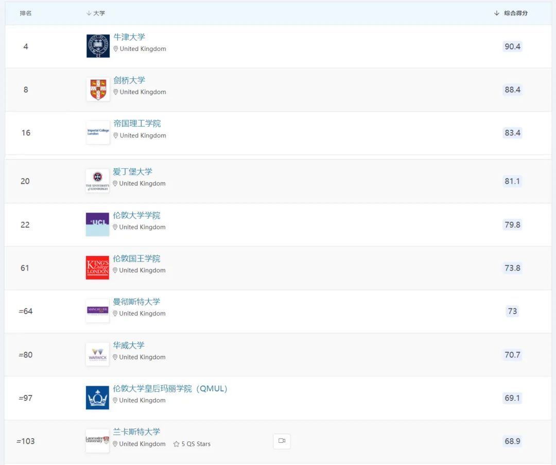Click location pin icon under 华威大学

[x=115, y=357]
